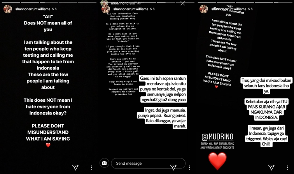294x174 pixels.
Task: Open the middle story's profile avatar
Action: 106,9
